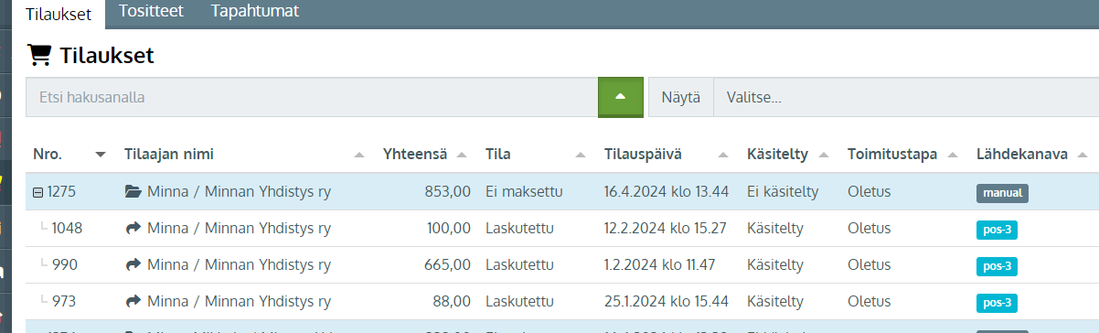Click the forward arrow icon on order 990
1099x333 pixels.
133,265
